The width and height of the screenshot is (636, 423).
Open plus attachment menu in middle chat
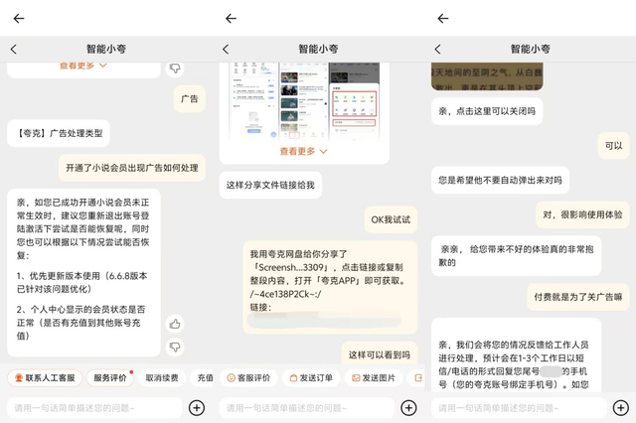point(408,407)
